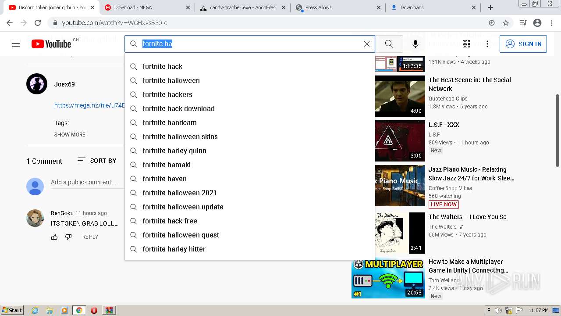Open 'How to Make a Multiplayer Game in Unity' title
The height and width of the screenshot is (316, 561).
click(469, 266)
